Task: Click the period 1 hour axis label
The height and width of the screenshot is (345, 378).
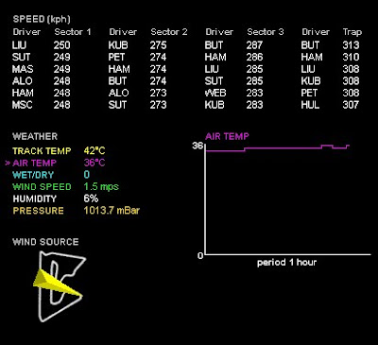Action: click(x=286, y=263)
